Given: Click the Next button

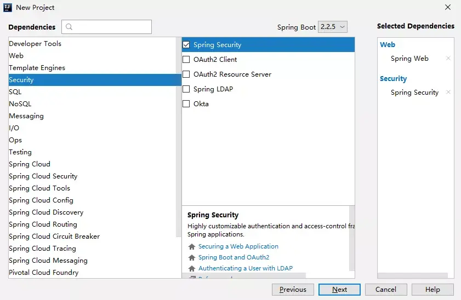Looking at the screenshot, I should point(339,290).
